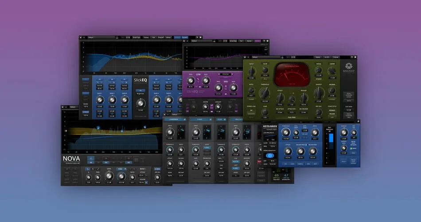
Task: Open American model selector in purple SlickEQ
Action: pos(226,74)
